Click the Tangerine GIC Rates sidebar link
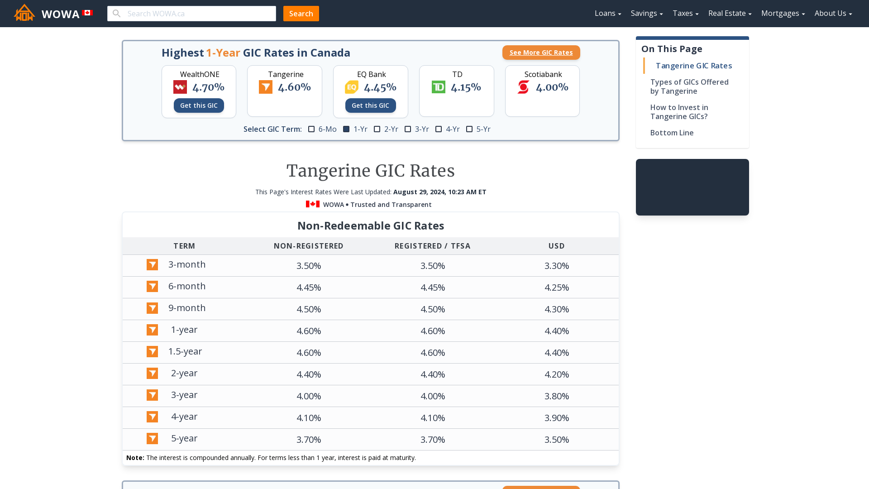 (694, 66)
